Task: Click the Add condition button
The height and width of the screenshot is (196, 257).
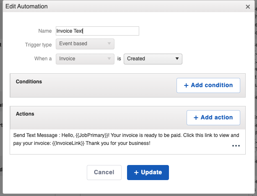Action: [x=208, y=85]
